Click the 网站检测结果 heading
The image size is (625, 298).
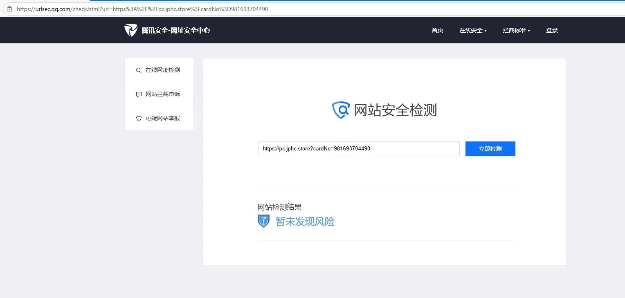point(280,207)
